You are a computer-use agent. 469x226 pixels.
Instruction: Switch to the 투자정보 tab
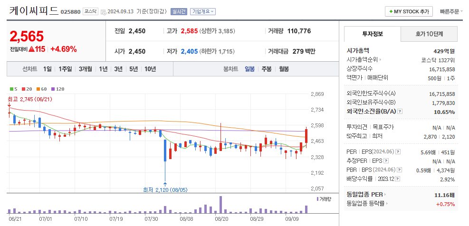373,34
